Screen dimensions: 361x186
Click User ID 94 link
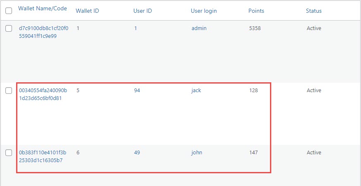137,91
